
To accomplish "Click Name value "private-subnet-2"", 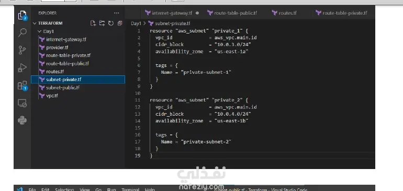I will [x=206, y=142].
